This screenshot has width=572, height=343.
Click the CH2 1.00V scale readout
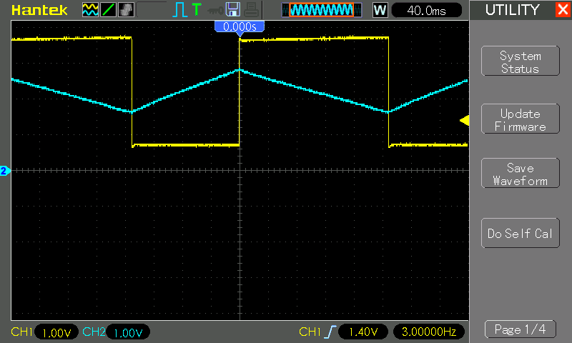128,332
